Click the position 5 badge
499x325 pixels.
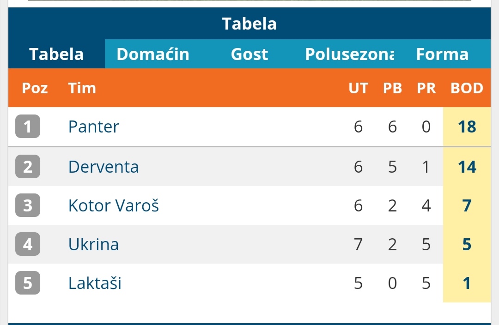(x=28, y=283)
